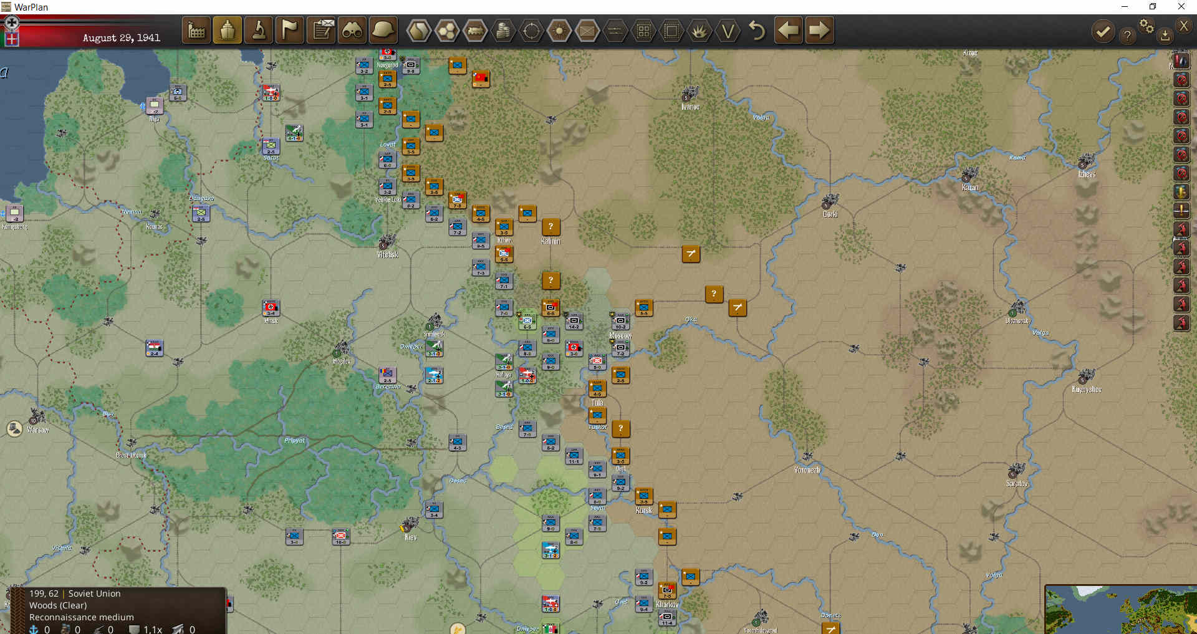Select the Soviet unit at Kursk
This screenshot has width=1197, height=634.
click(644, 496)
